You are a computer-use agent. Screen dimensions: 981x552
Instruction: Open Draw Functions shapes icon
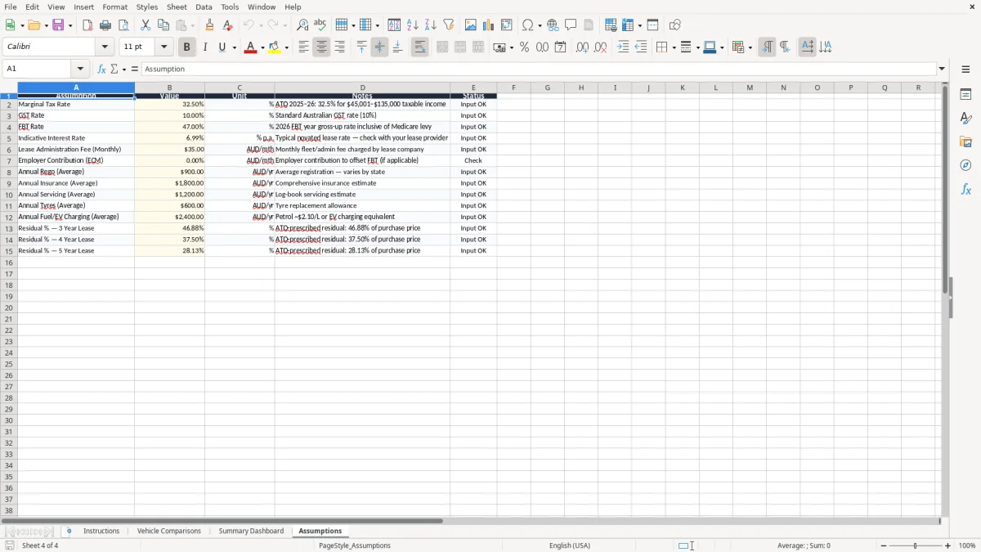(x=674, y=25)
